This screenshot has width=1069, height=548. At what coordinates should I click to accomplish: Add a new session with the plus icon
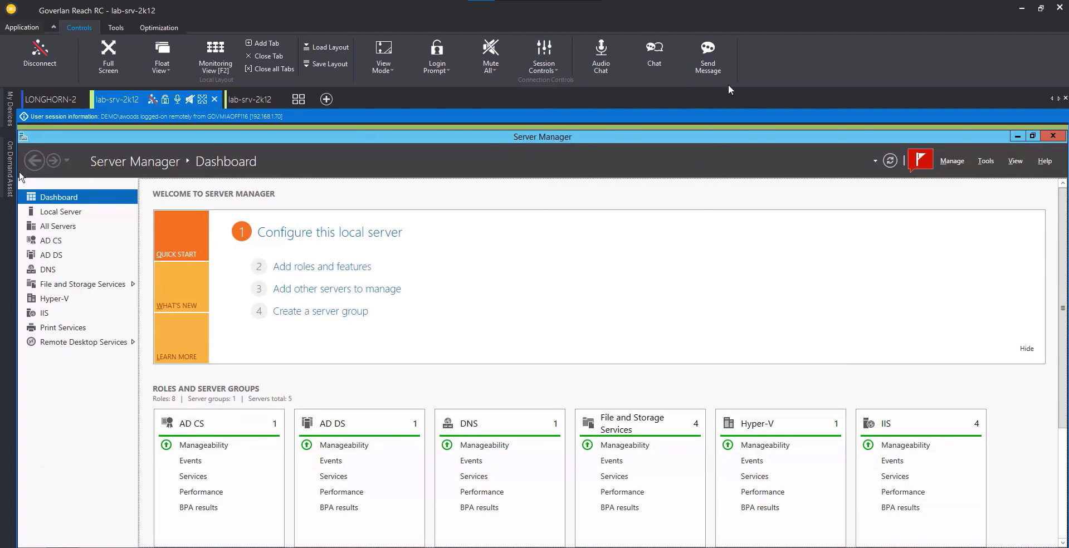pos(326,99)
